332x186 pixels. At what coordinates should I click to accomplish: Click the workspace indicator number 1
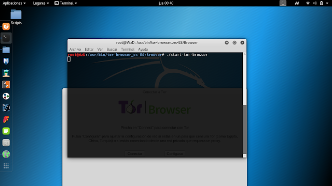pos(283,3)
